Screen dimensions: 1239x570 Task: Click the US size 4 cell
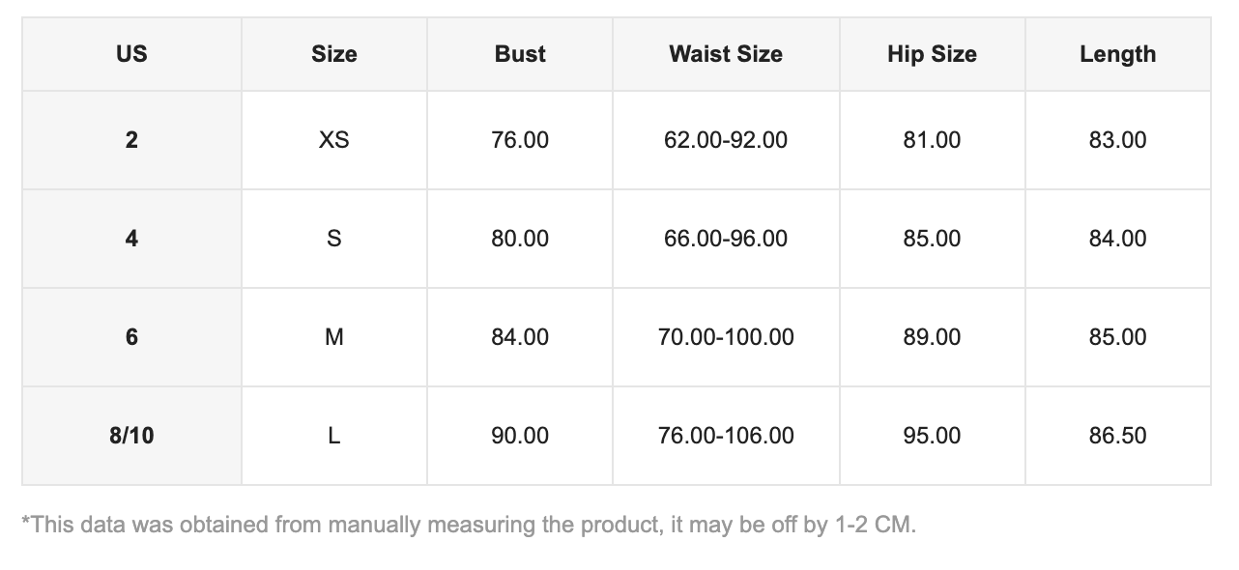131,239
